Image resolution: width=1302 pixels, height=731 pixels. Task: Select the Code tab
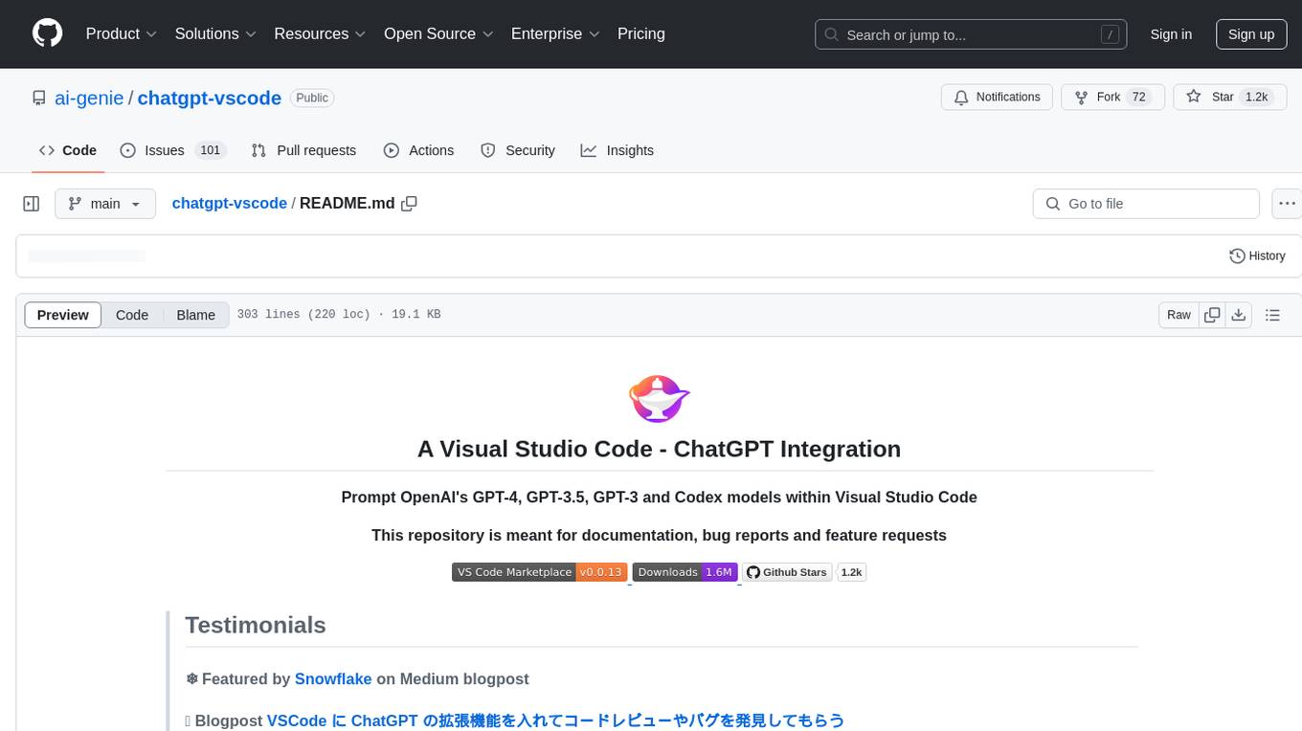[x=68, y=150]
